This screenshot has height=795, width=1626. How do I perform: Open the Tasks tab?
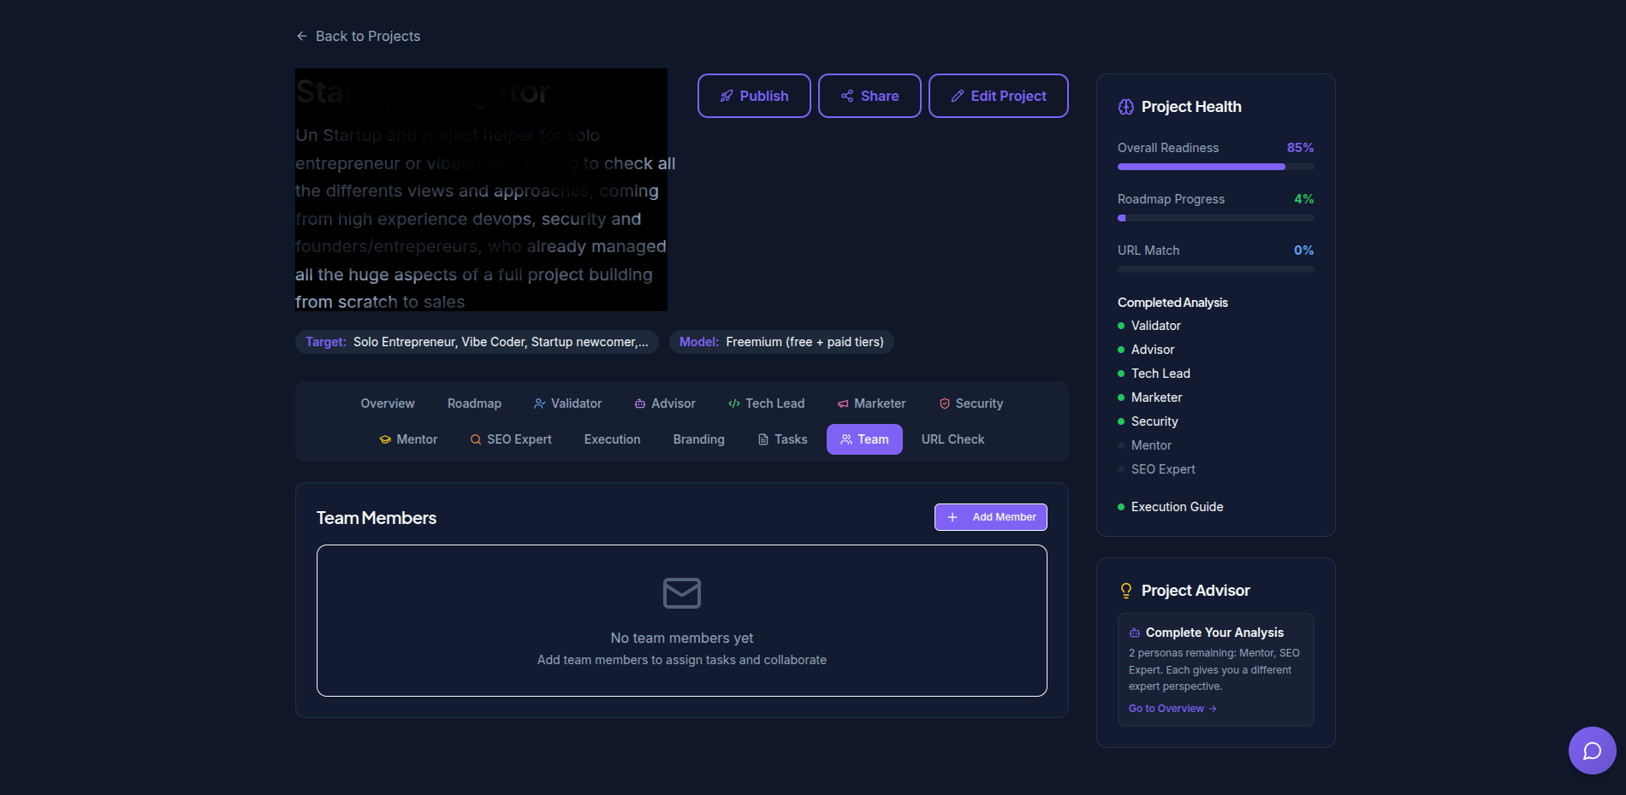(x=782, y=439)
